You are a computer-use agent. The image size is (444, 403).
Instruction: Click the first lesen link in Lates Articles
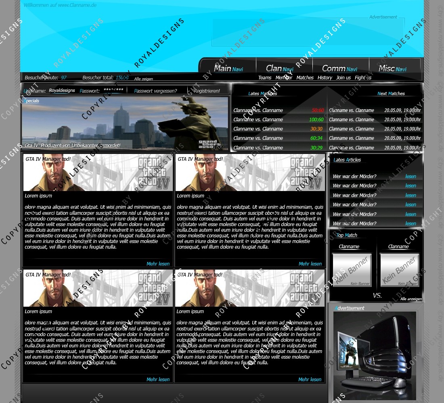(x=410, y=177)
